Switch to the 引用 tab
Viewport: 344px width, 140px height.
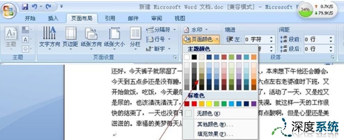coord(110,18)
